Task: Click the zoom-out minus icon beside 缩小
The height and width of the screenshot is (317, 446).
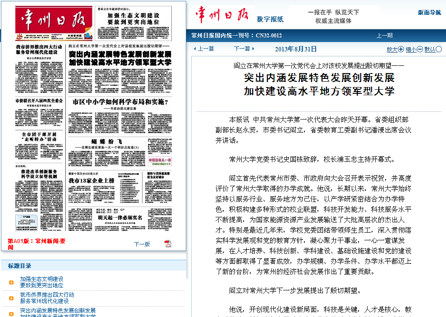Action: click(x=419, y=49)
